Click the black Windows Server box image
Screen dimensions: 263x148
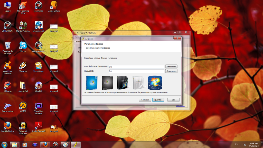click(x=107, y=83)
